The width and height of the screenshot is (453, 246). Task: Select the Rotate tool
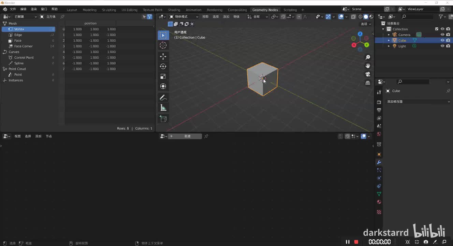tap(163, 66)
